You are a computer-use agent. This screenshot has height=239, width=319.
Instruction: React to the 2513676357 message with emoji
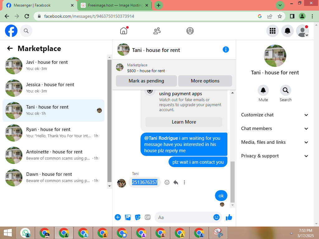pyautogui.click(x=167, y=182)
